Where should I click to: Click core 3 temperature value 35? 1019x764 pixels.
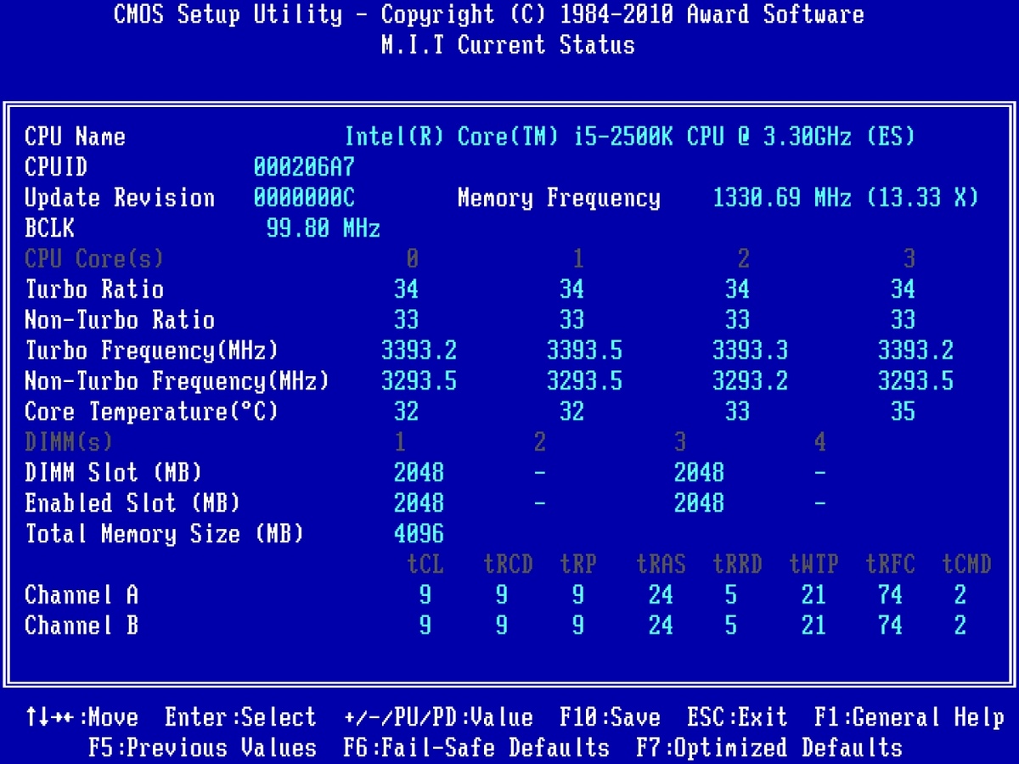coord(903,412)
